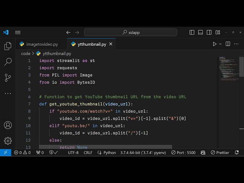Open the Accounts icon in activity bar
The width and height of the screenshot is (244, 183).
(x=8, y=125)
